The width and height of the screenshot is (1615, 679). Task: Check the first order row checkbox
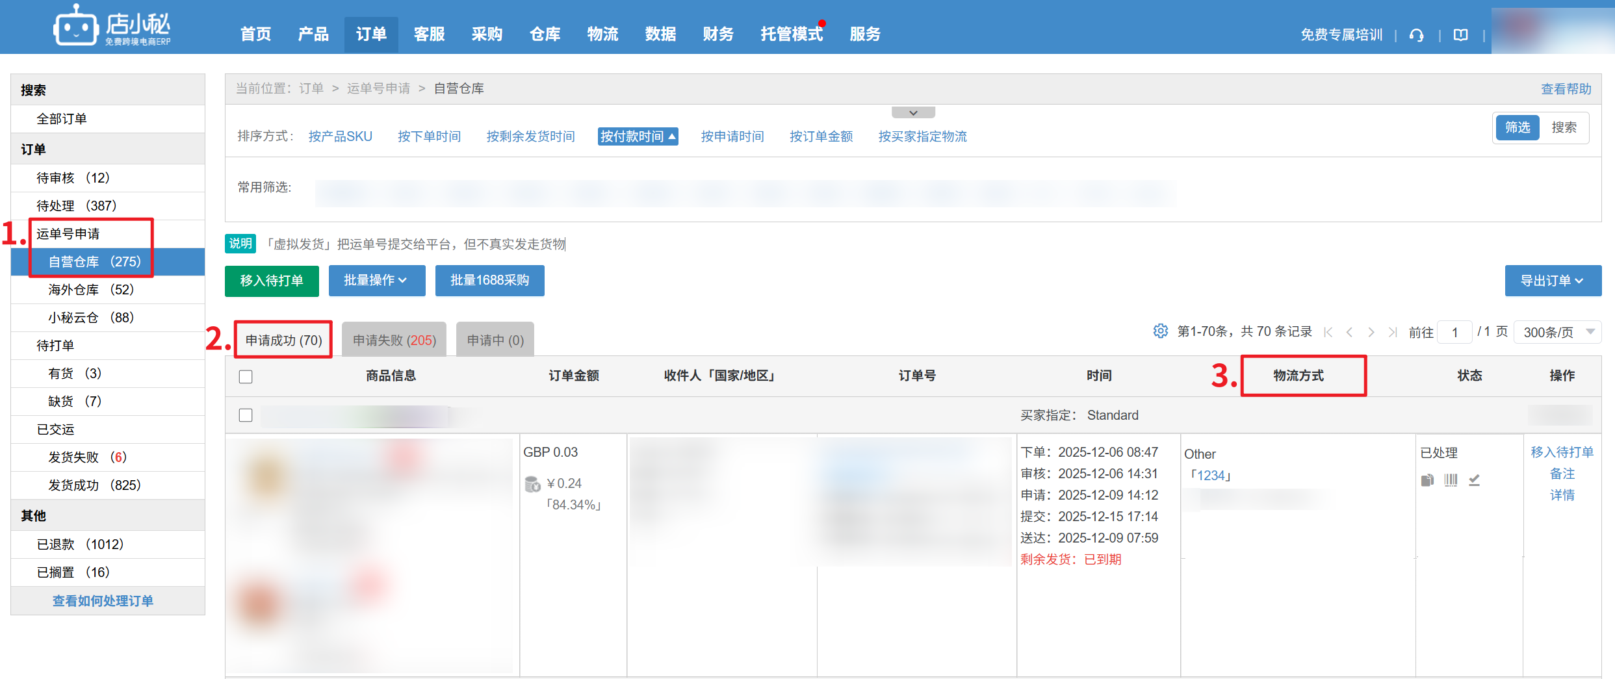pyautogui.click(x=246, y=415)
